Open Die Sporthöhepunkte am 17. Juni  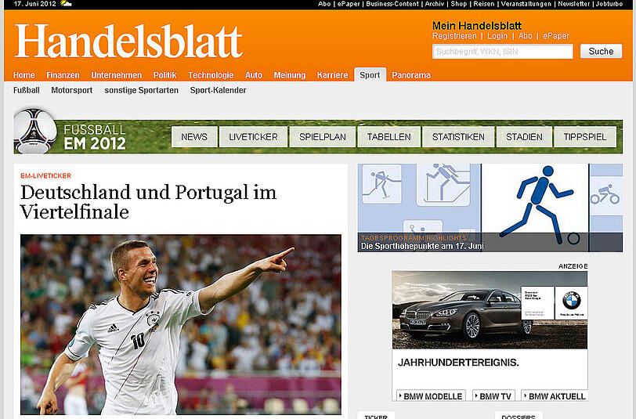[x=422, y=246]
